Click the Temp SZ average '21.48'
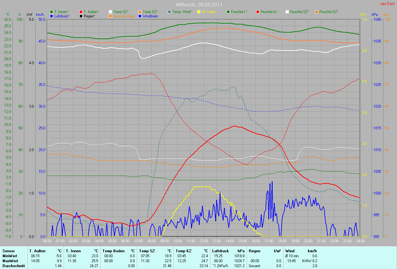This screenshot has width=397, height=269. (x=167, y=266)
